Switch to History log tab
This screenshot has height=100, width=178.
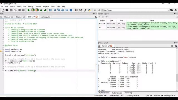pos(128,93)
